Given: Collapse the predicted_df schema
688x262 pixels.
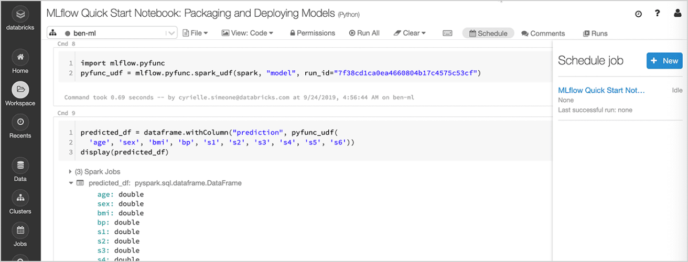Looking at the screenshot, I should [x=71, y=183].
